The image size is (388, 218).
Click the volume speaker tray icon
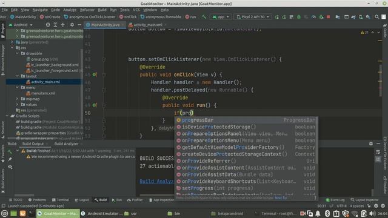pyautogui.click(x=372, y=213)
